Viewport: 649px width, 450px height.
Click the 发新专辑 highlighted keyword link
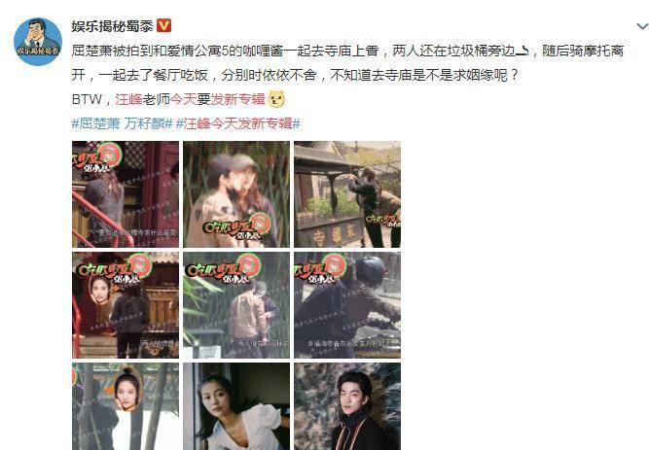[x=238, y=99]
